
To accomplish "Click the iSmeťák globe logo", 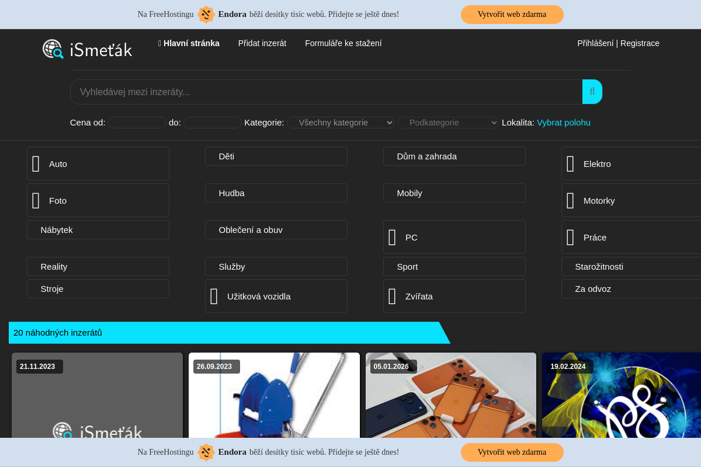I will click(53, 49).
